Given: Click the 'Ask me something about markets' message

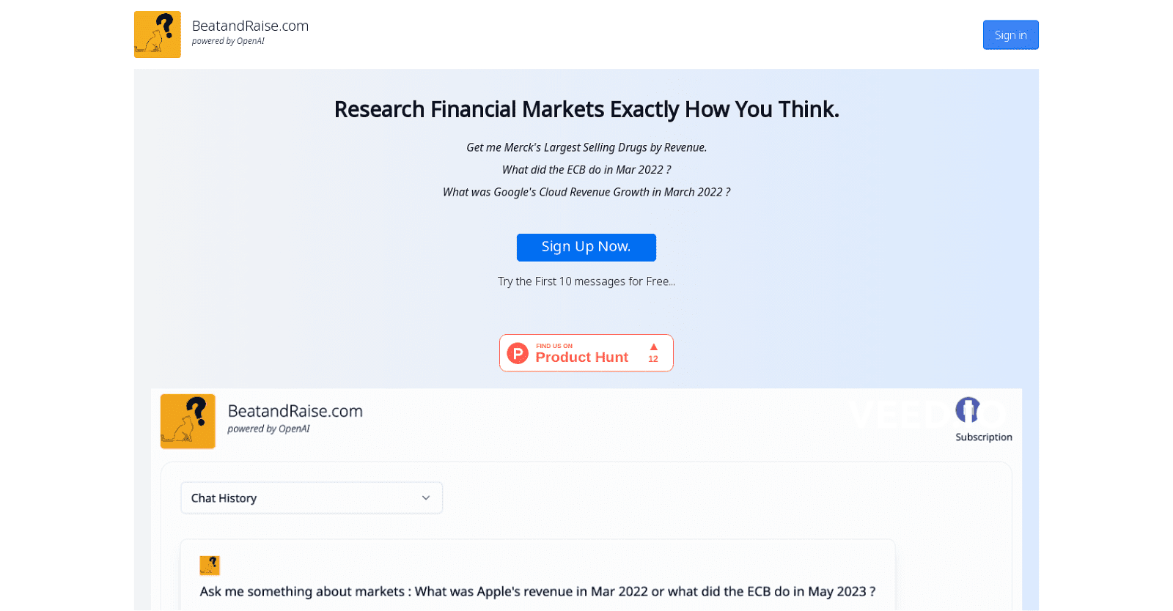Looking at the screenshot, I should point(537,591).
